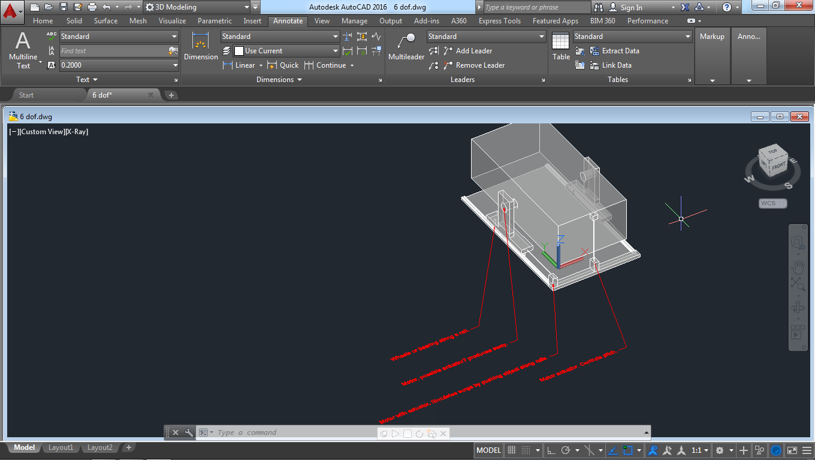Viewport: 815px width, 460px height.
Task: Click the Plot (print) icon
Action: (x=92, y=7)
